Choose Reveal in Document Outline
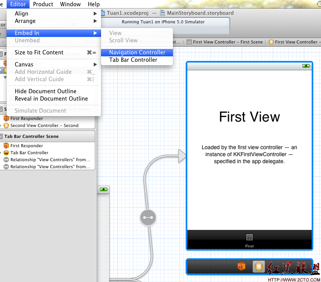The image size is (321, 282). pos(51,99)
